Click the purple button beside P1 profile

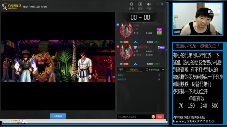pyautogui.click(x=160, y=30)
